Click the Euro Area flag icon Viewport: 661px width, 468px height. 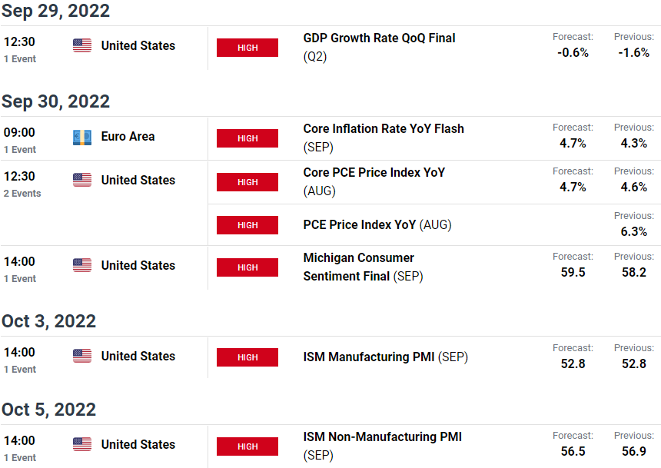[x=82, y=137]
